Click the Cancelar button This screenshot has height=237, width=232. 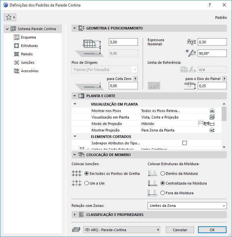180,230
